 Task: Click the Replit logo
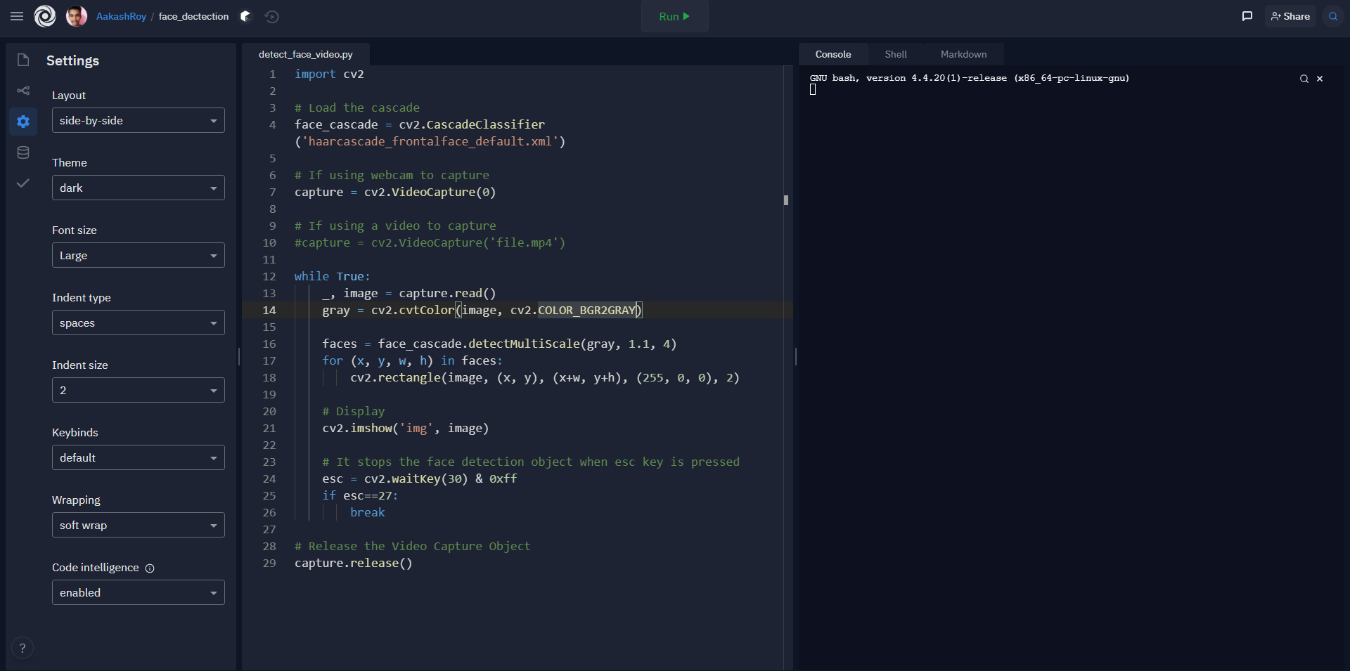tap(44, 16)
